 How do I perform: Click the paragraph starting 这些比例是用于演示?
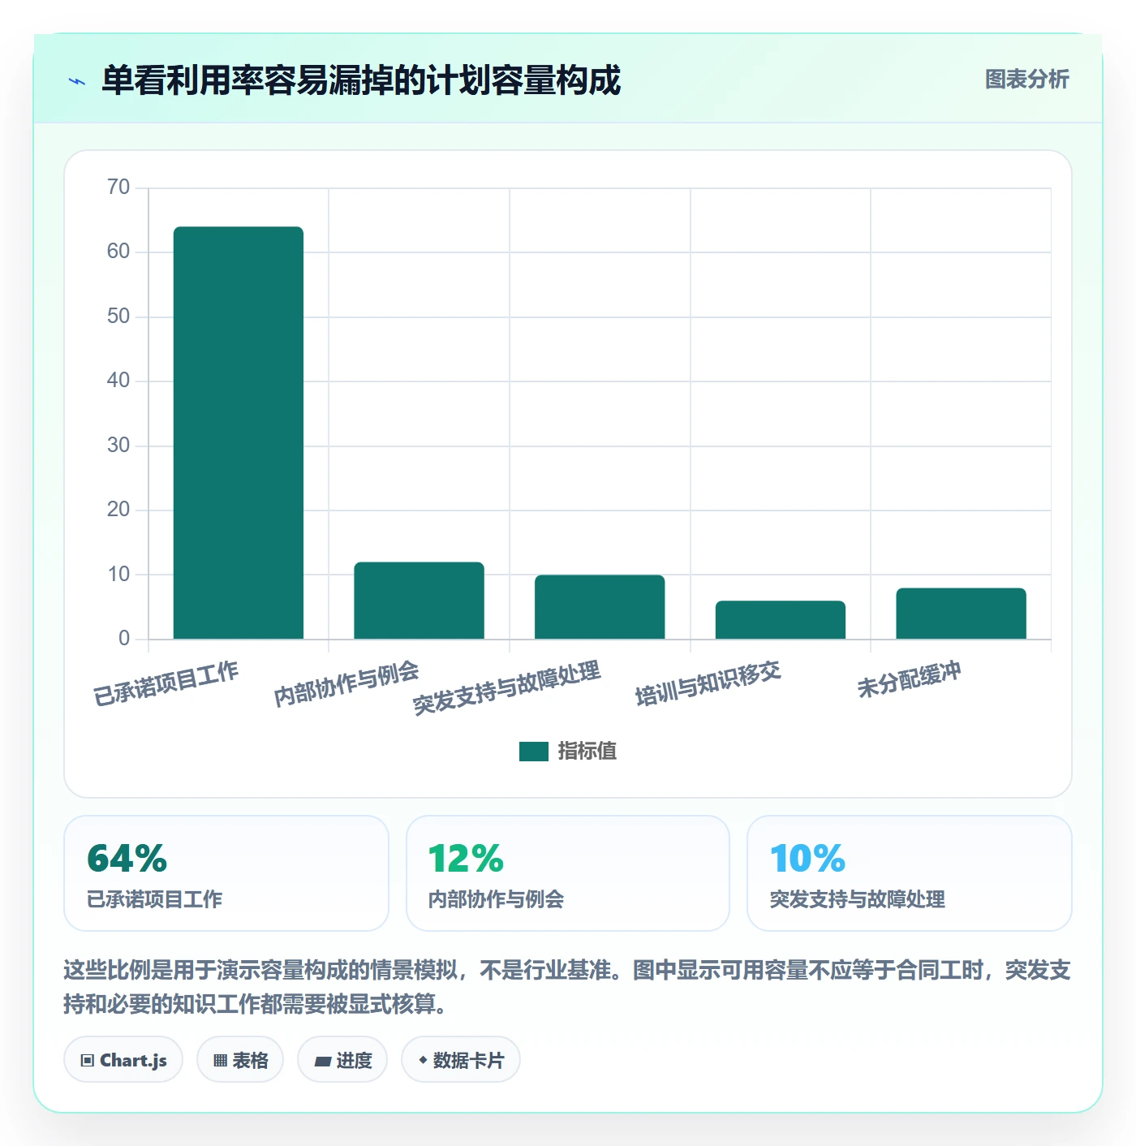click(567, 987)
